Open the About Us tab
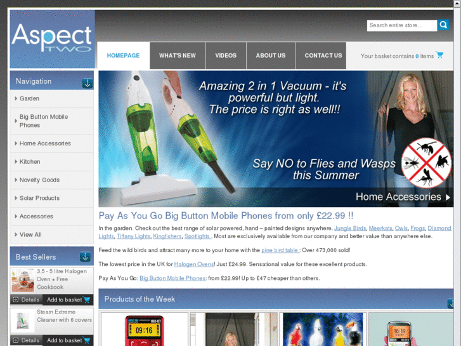 tap(271, 55)
